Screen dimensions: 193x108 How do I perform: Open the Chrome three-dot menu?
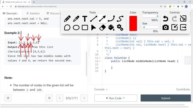tap(190, 7)
